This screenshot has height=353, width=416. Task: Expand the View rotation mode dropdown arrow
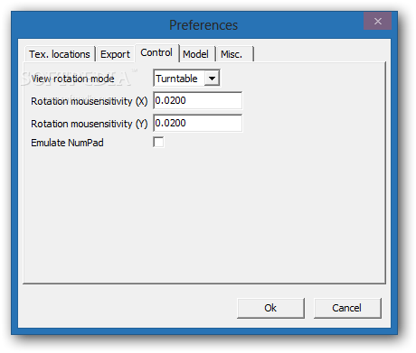(x=212, y=79)
